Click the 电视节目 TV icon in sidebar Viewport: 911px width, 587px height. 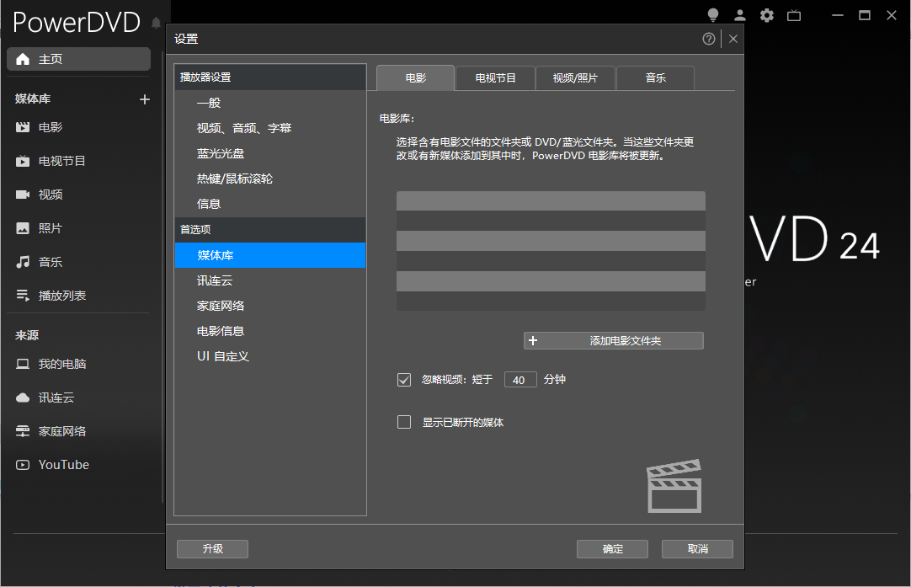[23, 161]
